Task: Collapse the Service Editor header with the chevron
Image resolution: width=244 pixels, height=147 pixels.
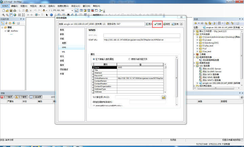Action: (181, 24)
